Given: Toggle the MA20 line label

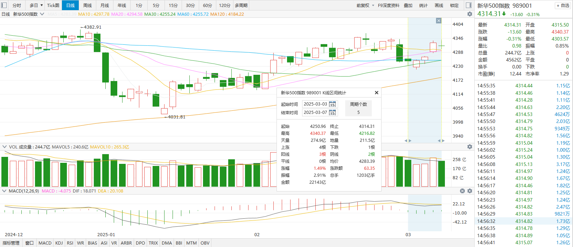Looking at the screenshot, I should pos(127,14).
